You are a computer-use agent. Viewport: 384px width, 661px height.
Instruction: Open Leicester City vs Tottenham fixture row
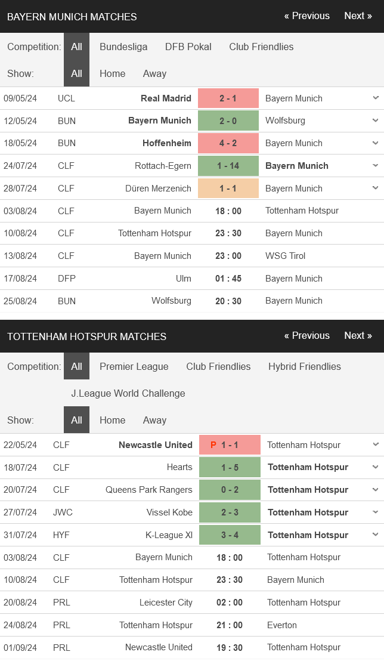tap(192, 603)
